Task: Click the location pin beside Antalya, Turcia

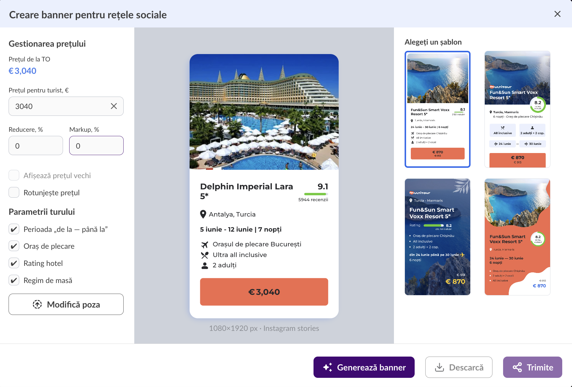Action: click(203, 214)
